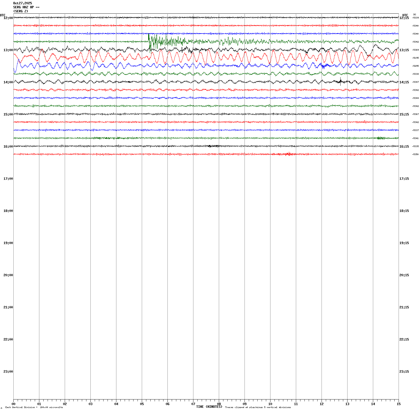This screenshot has height=411, width=420.
Task: Click the red burst on the last trace
Action: [289, 154]
